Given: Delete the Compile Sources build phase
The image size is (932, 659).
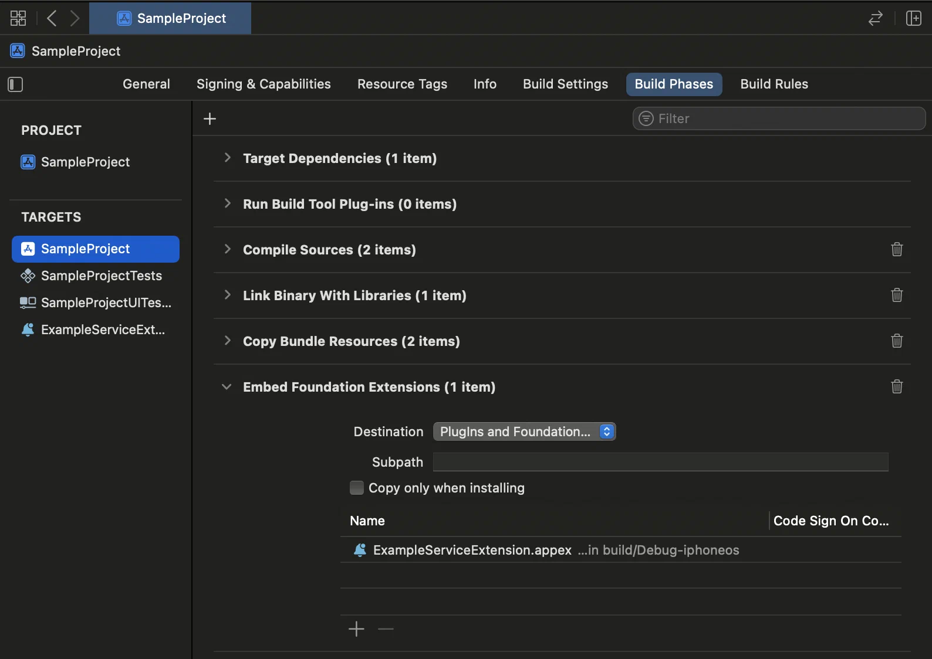Looking at the screenshot, I should tap(896, 249).
